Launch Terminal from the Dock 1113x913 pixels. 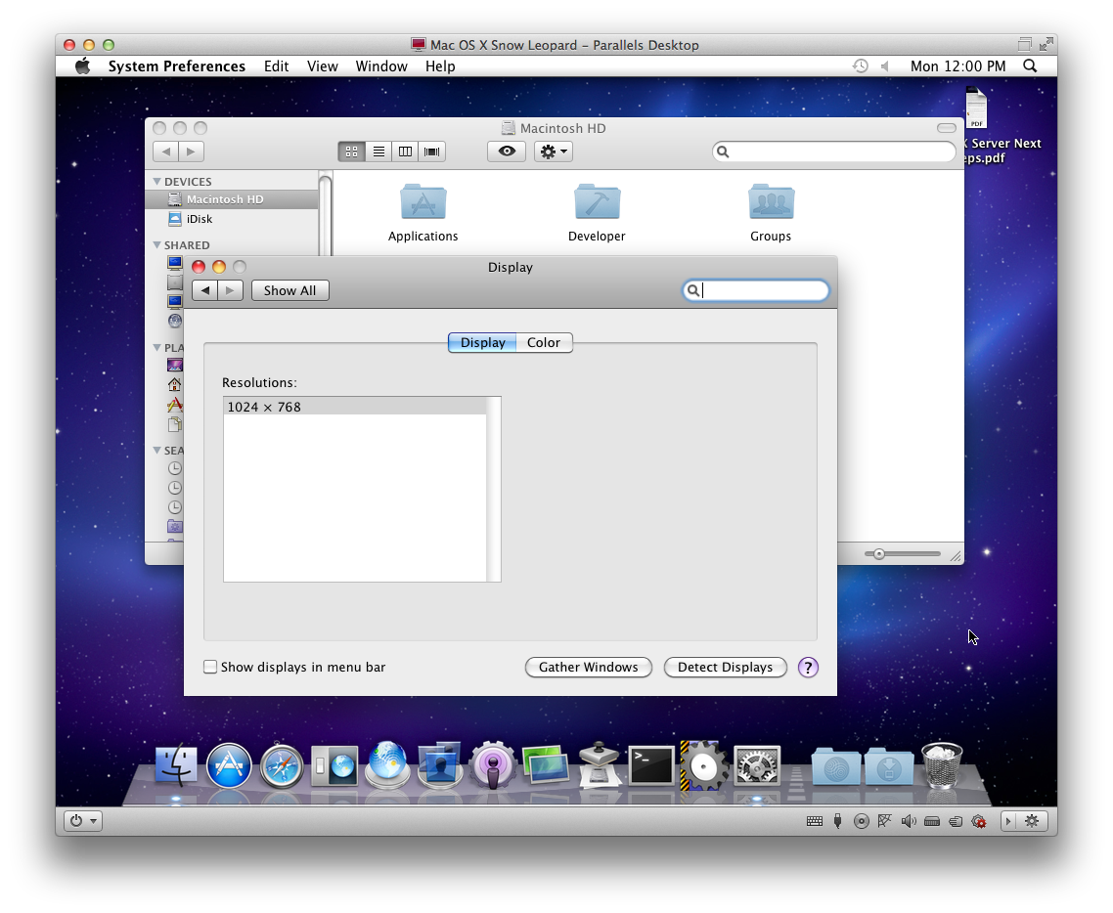point(651,765)
